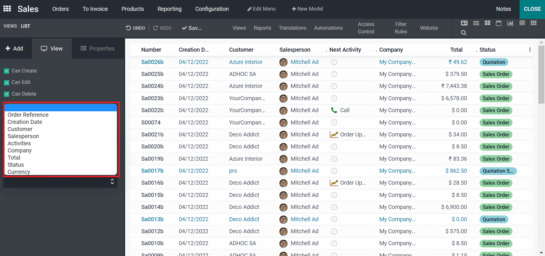
Task: Click salesperson avatar in Sa0025b row
Action: (283, 74)
